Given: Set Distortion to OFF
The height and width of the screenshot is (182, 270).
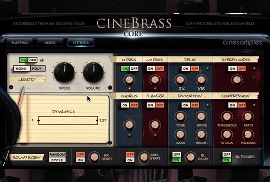Looking at the screenshot, I should pyautogui.click(x=195, y=105).
